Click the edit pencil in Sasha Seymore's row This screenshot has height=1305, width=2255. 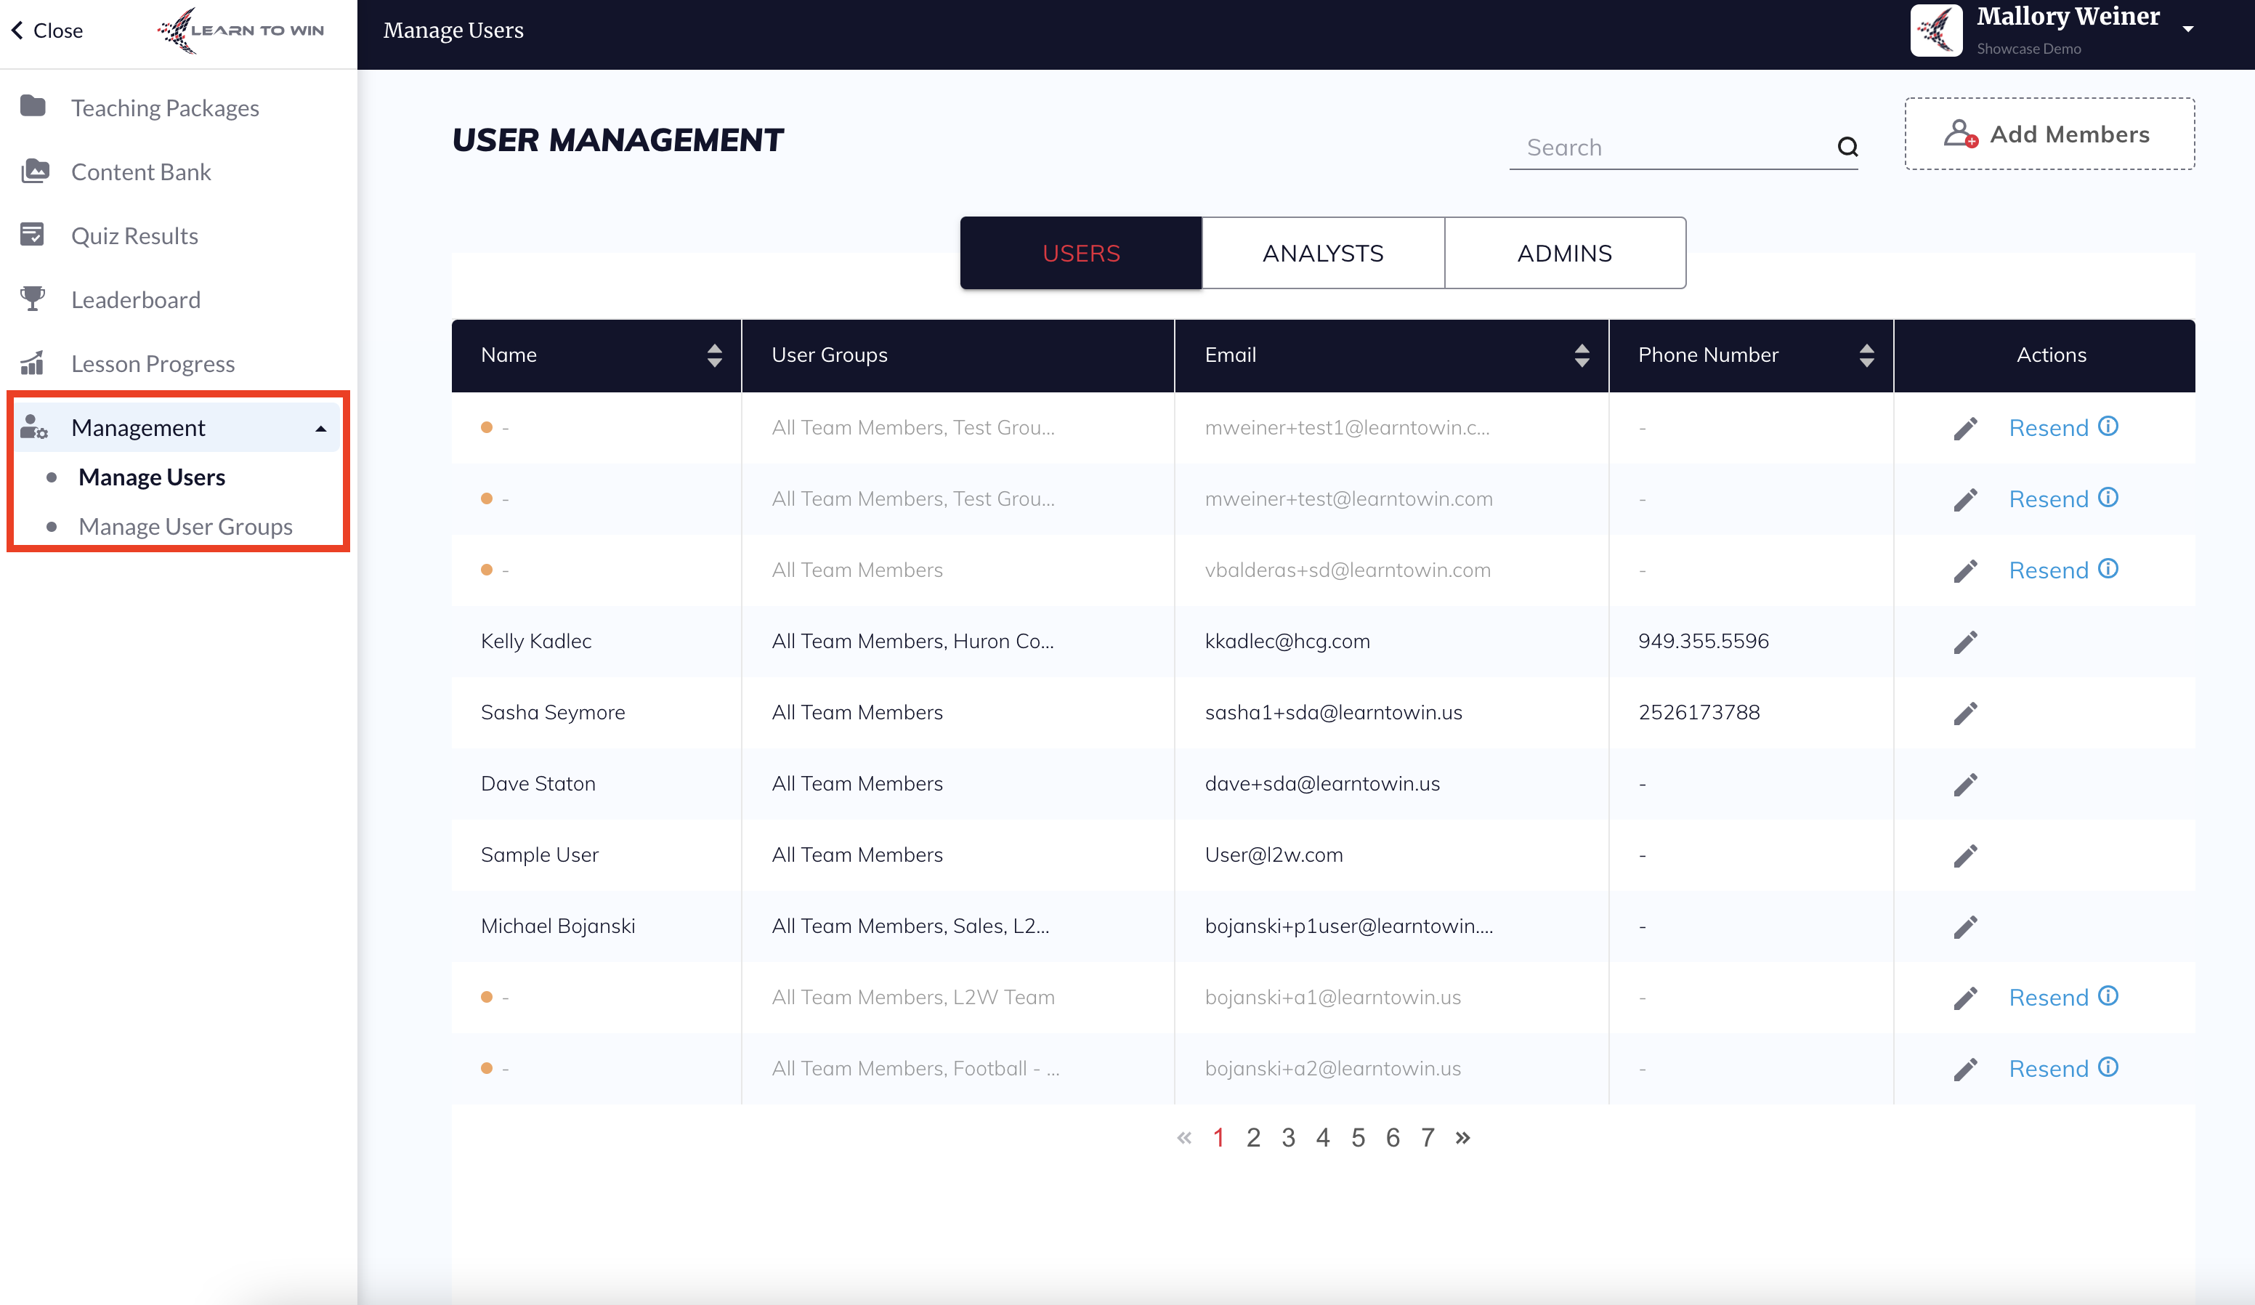[x=1964, y=714]
